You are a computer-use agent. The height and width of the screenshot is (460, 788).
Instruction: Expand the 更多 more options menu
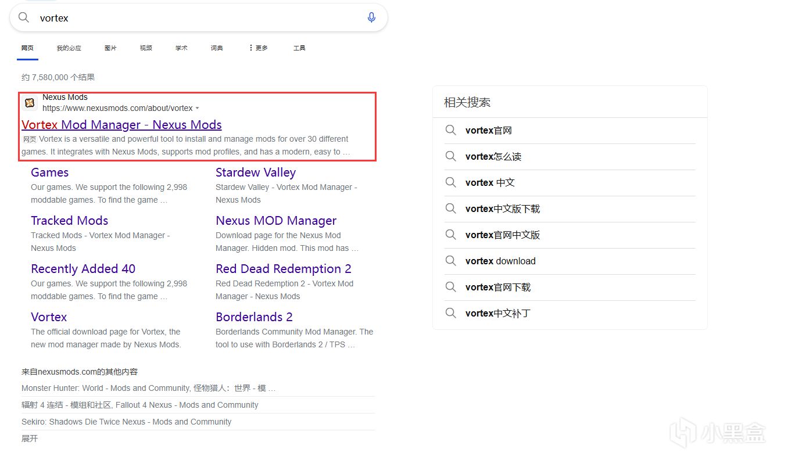click(258, 48)
